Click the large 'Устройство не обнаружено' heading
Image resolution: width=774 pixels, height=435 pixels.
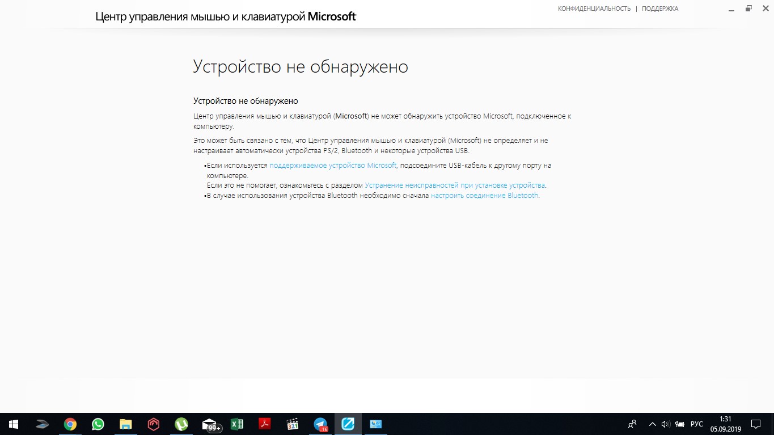click(301, 67)
